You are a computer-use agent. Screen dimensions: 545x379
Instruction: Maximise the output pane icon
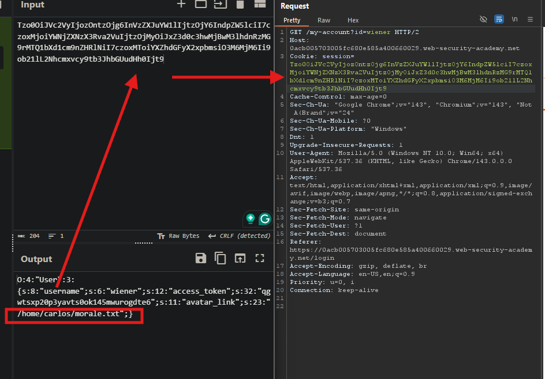(260, 258)
